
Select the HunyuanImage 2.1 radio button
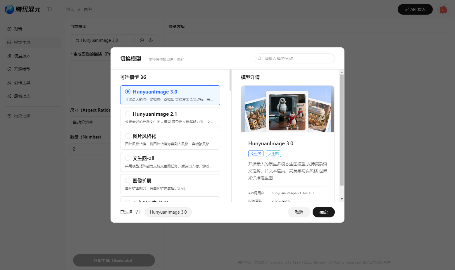[x=128, y=114]
